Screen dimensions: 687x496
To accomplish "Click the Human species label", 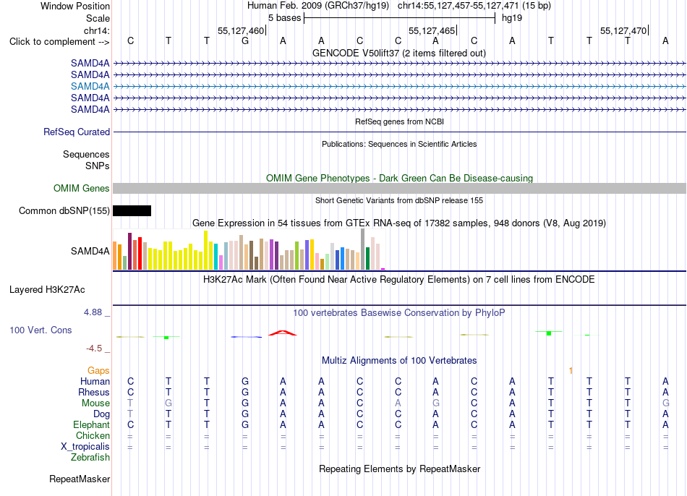I will 95,381.
